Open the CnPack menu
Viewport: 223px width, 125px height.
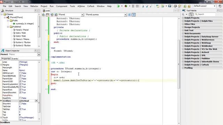coord(91,6)
